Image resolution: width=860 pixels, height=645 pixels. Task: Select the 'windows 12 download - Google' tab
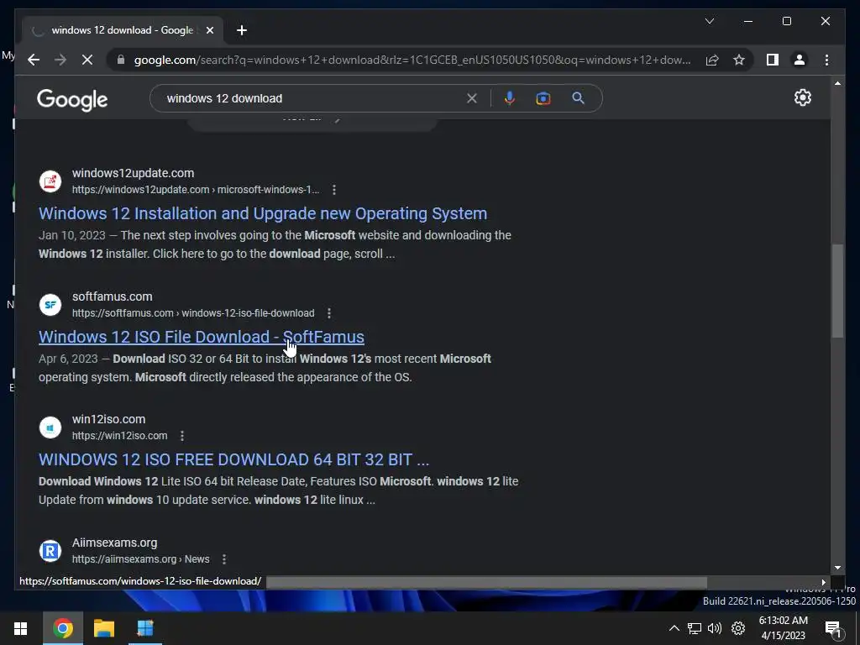pos(123,30)
